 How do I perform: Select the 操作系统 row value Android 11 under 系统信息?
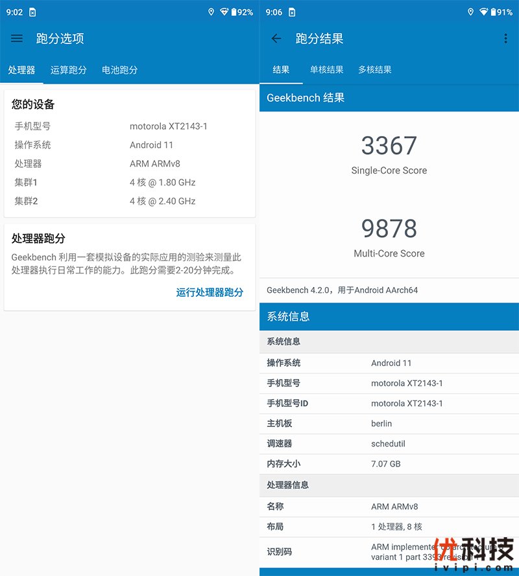(x=391, y=363)
